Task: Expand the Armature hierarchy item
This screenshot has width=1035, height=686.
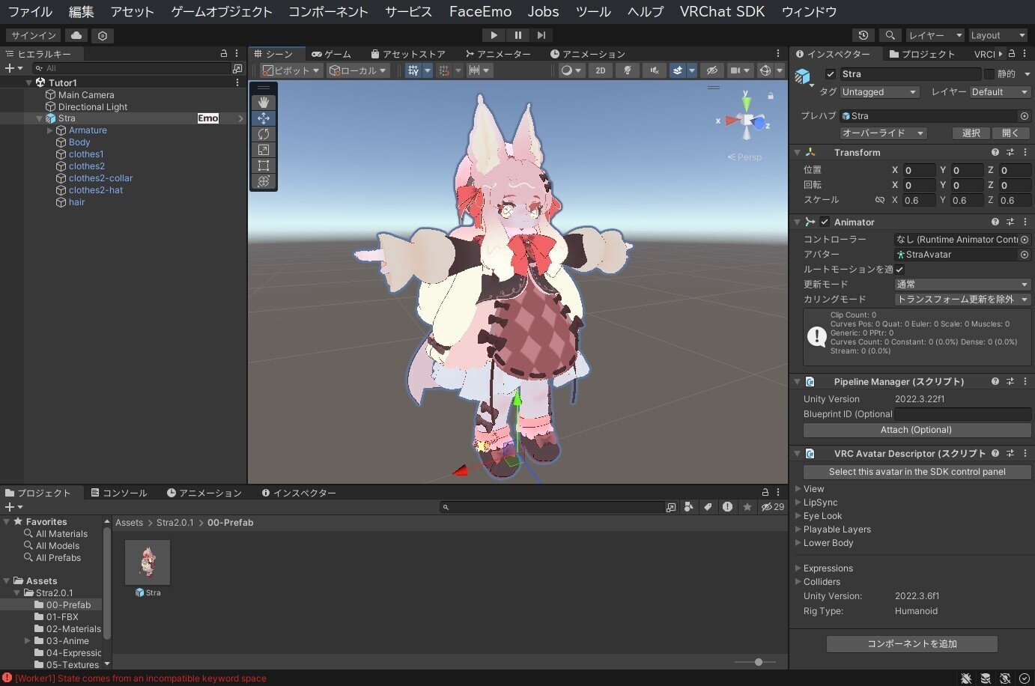Action: (x=50, y=130)
